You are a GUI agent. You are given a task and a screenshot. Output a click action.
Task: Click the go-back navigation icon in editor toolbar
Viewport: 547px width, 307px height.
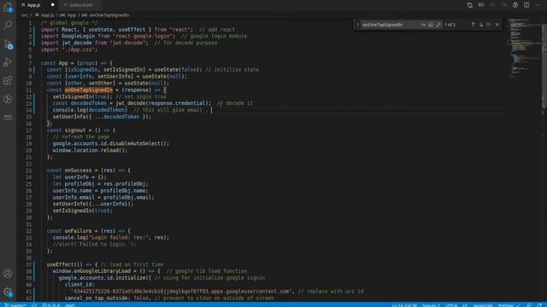coord(481,5)
